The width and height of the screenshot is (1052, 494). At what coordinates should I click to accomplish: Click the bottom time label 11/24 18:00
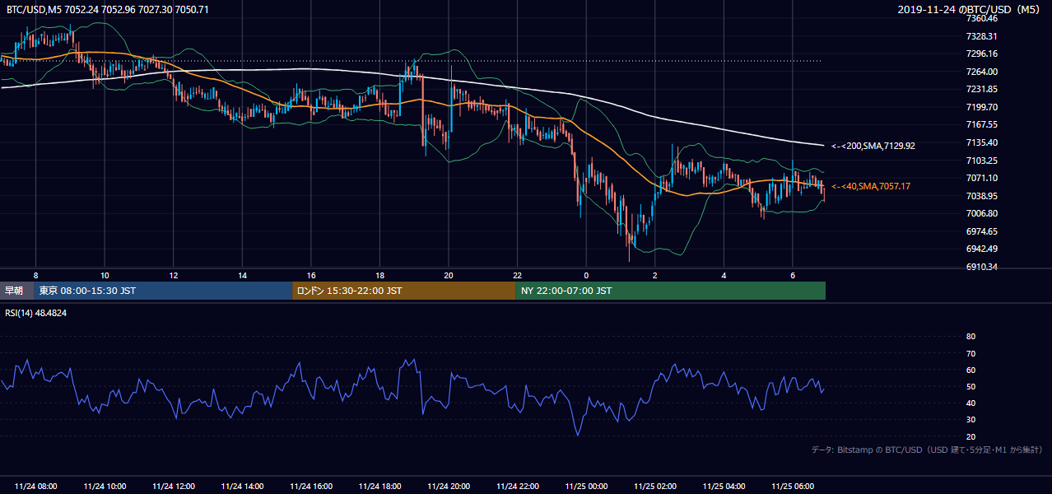[x=379, y=487]
